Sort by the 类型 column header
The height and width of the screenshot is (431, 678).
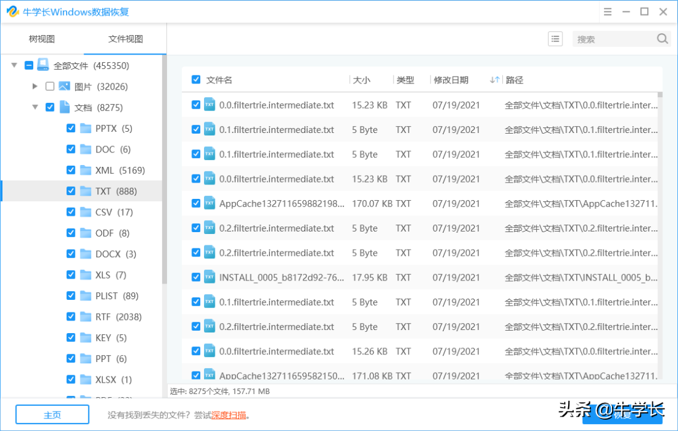click(405, 80)
